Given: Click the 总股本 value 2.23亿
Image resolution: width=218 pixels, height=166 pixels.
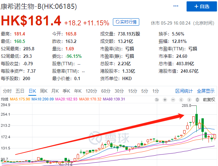Looking at the screenshot, I should pos(124,64).
